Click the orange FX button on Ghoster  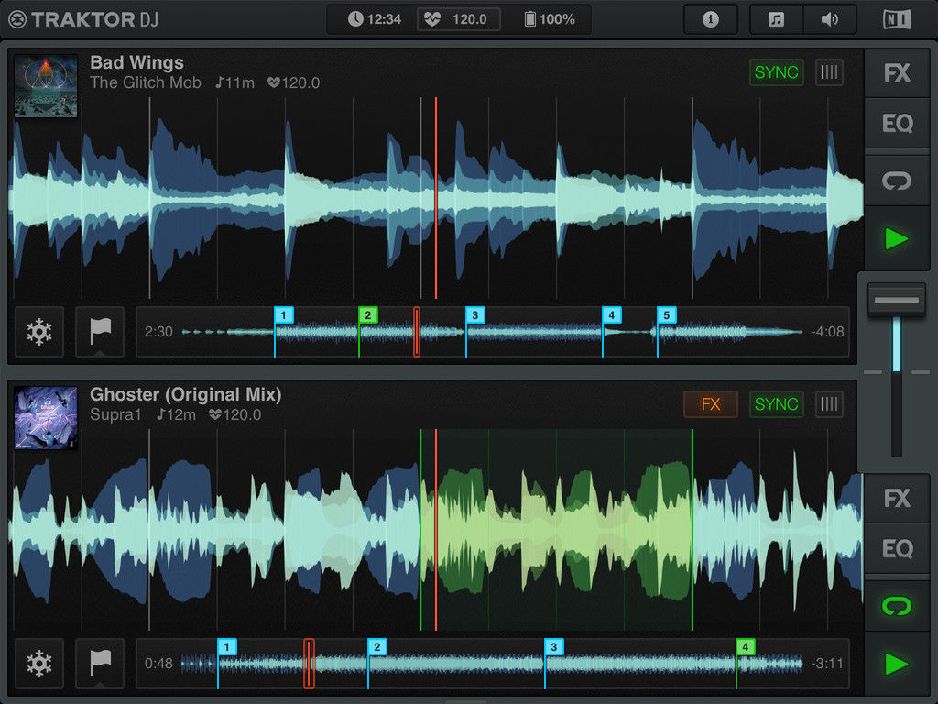(710, 404)
